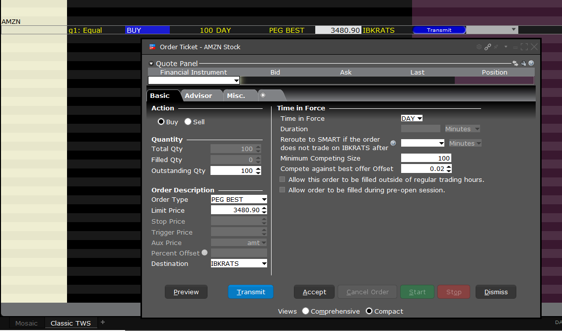
Task: Click the chain link grouping icon
Action: pos(488,47)
